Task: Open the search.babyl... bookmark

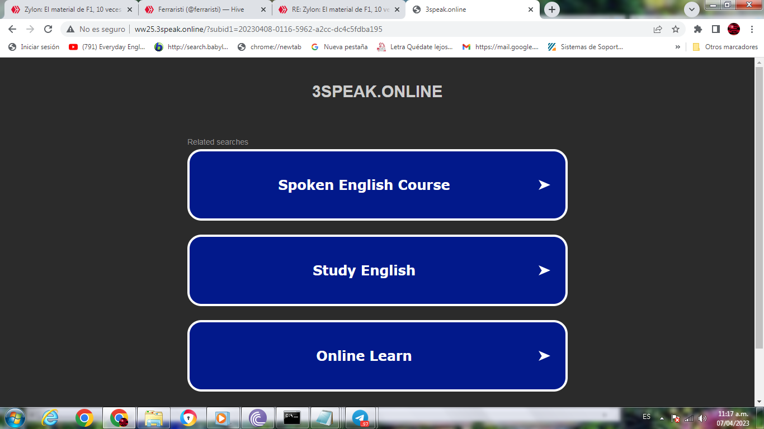Action: 192,47
